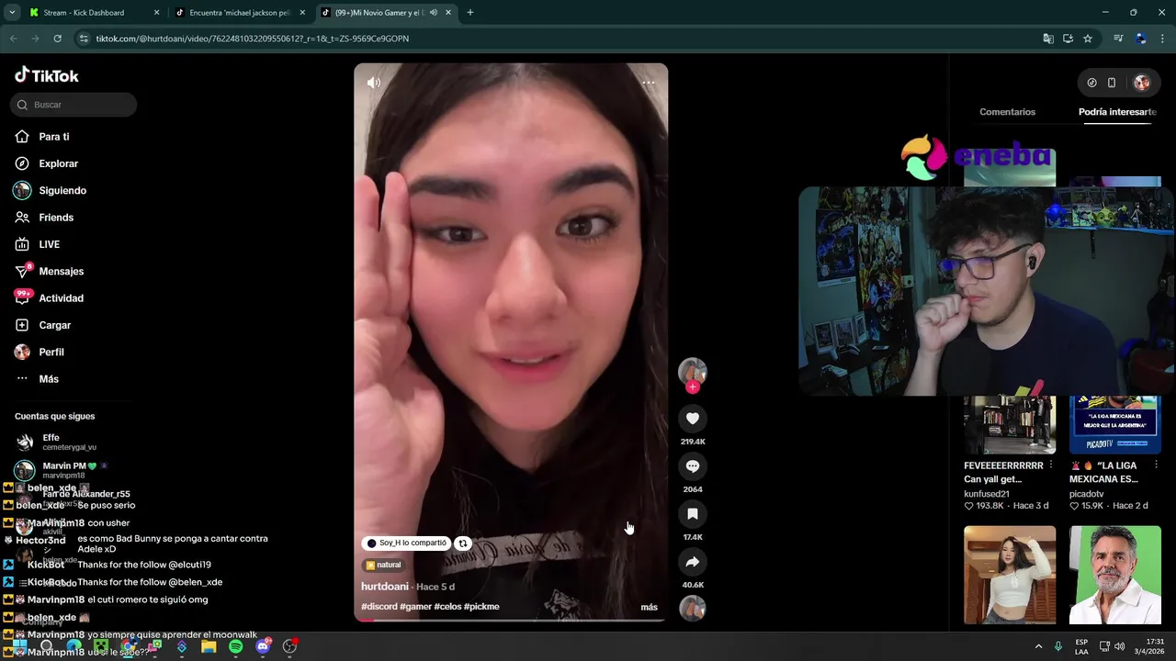Follow creator with red plus badge
This screenshot has width=1176, height=661.
[693, 387]
